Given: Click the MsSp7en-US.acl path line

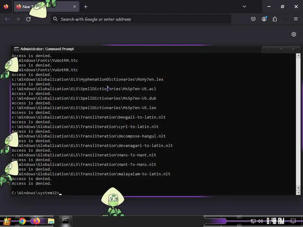Looking at the screenshot, I should (84, 89).
